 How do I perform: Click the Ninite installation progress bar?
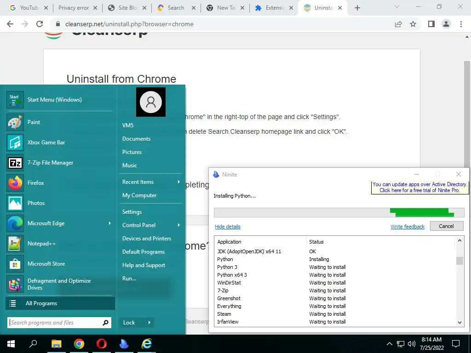coord(339,212)
